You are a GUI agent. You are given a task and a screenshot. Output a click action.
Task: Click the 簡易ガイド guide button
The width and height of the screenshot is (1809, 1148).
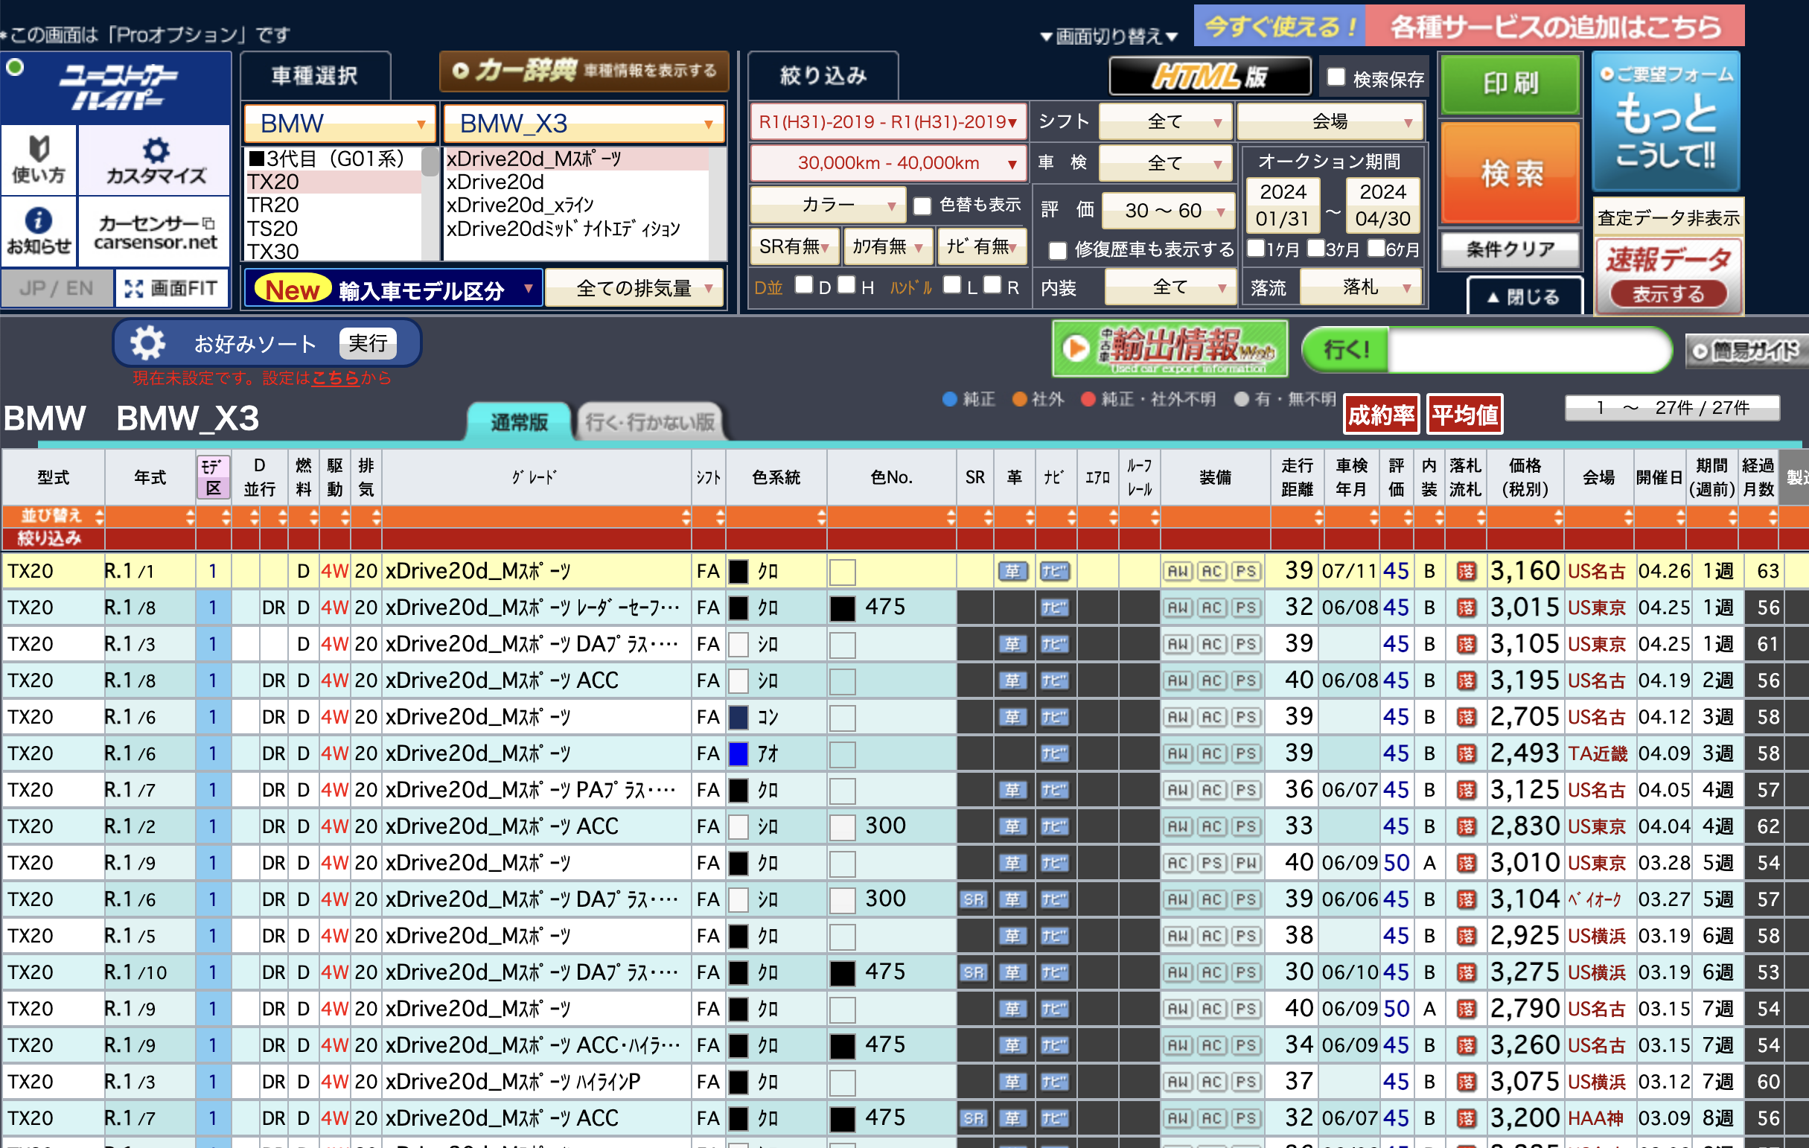pos(1746,351)
